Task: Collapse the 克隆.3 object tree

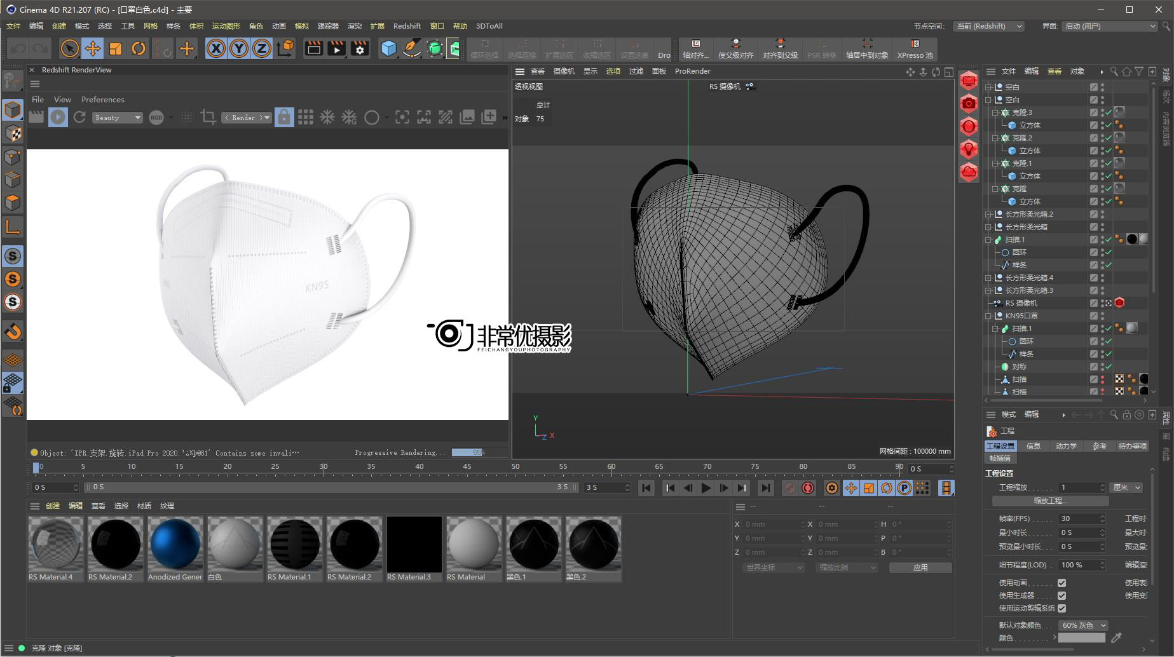Action: point(996,112)
